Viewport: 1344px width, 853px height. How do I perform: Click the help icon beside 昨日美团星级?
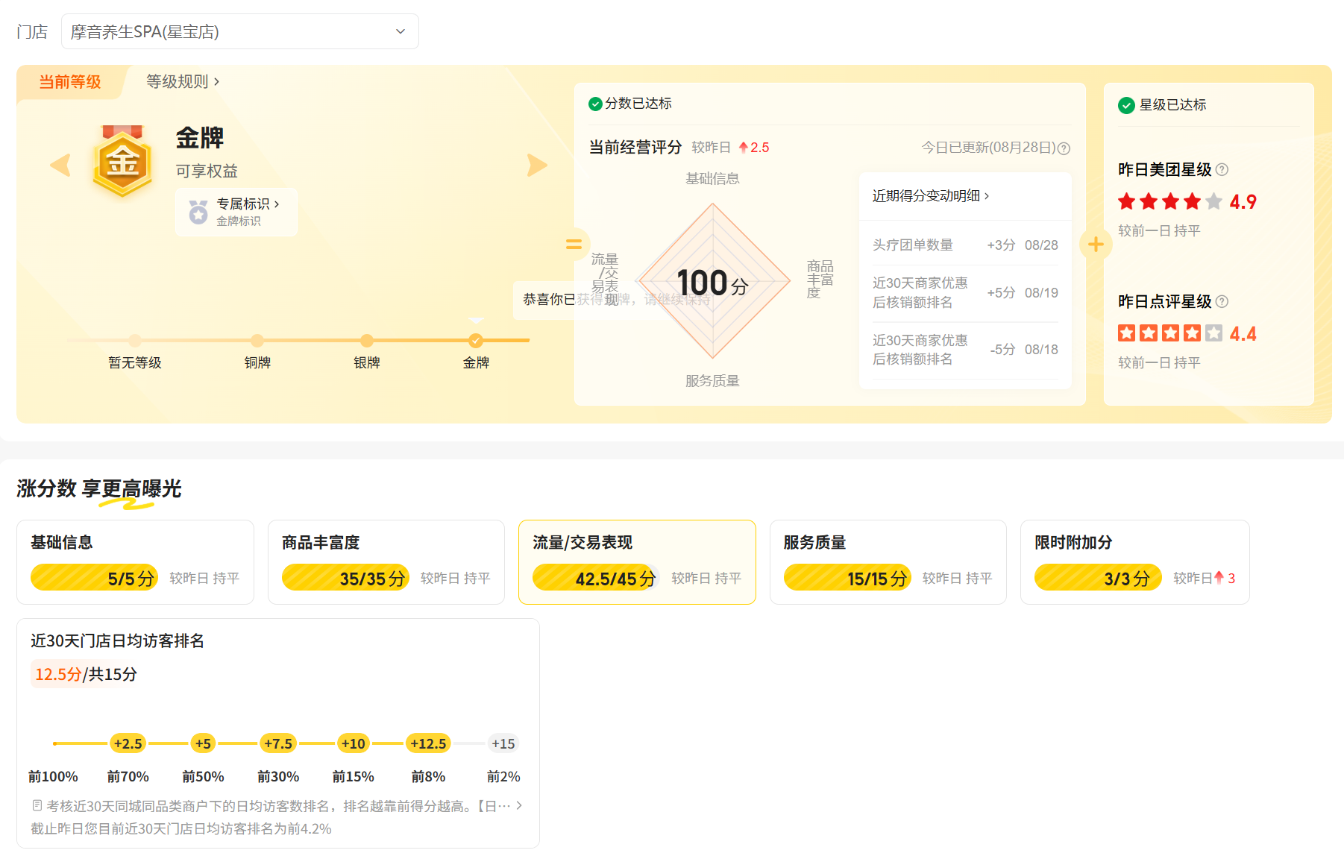[x=1222, y=169]
